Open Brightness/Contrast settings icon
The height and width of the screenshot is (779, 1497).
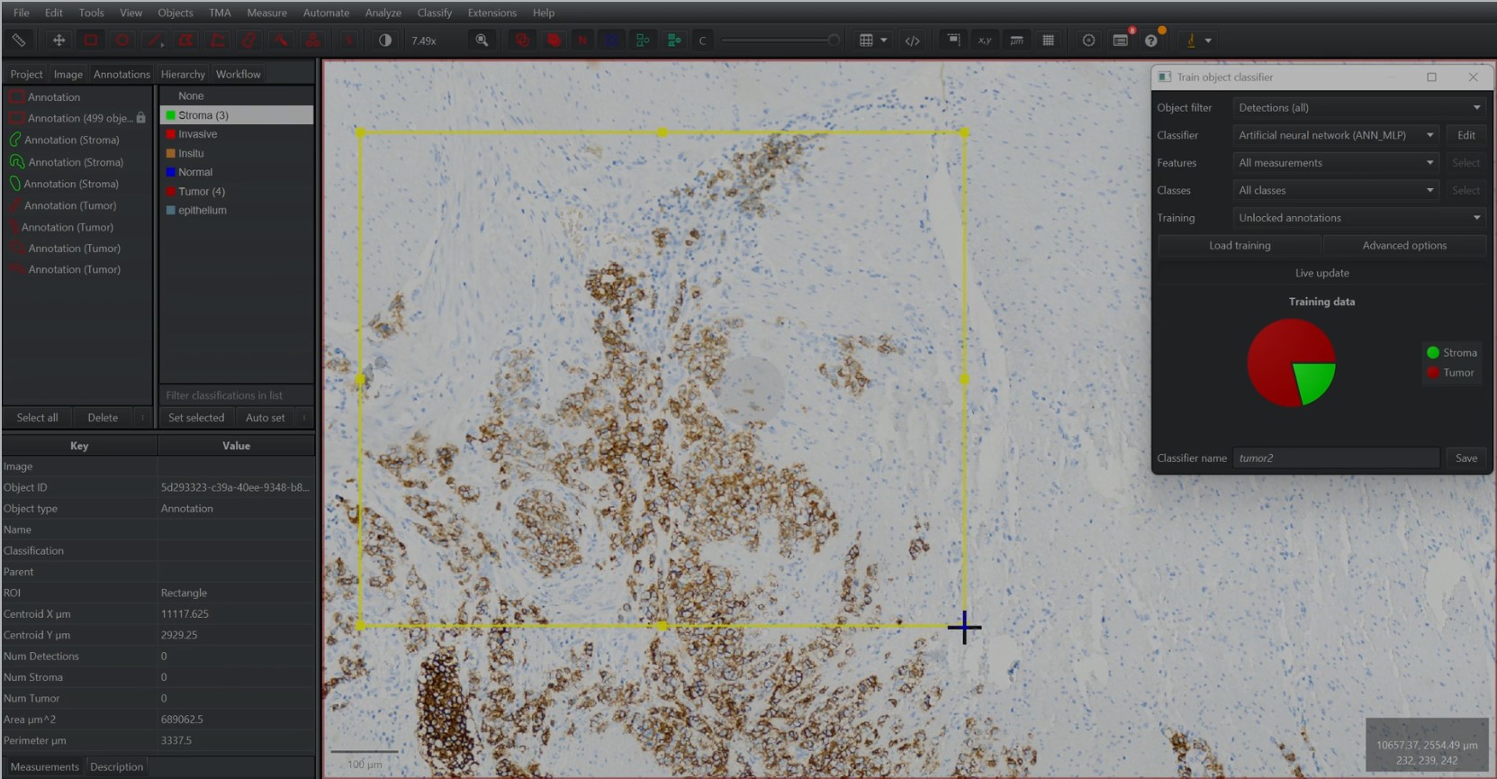coord(385,41)
